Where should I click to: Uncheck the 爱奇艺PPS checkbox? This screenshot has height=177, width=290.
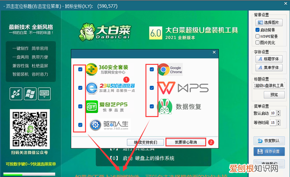coord(80,106)
